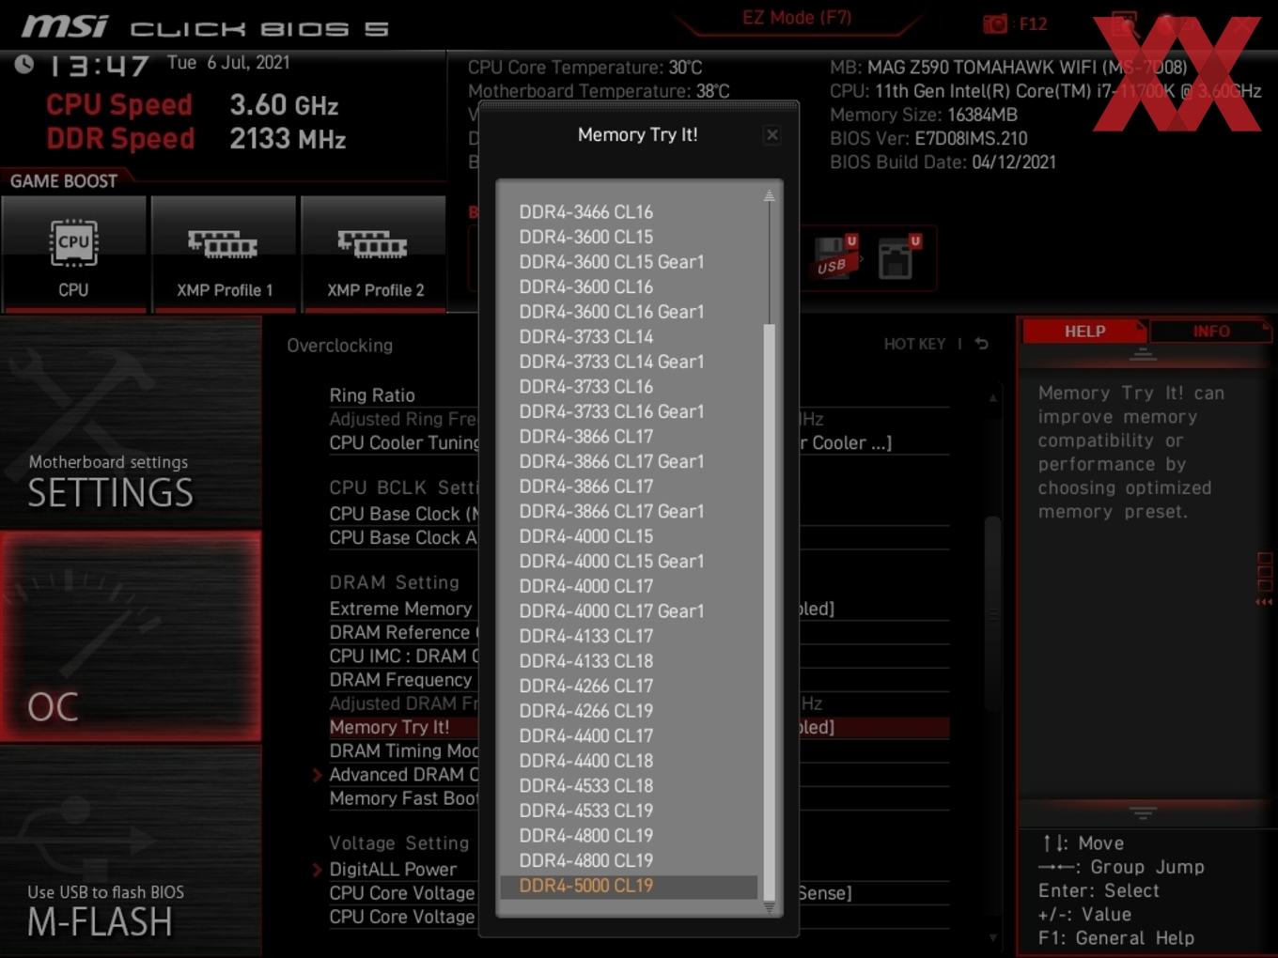Pick DDR4-4000 CL17 non-Gear1 preset
Viewport: 1278px width, 958px height.
585,586
